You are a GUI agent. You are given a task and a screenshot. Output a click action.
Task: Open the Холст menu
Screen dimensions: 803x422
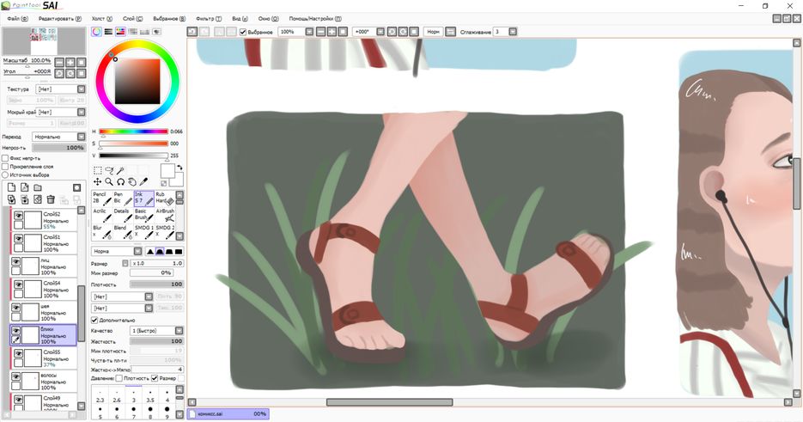102,18
